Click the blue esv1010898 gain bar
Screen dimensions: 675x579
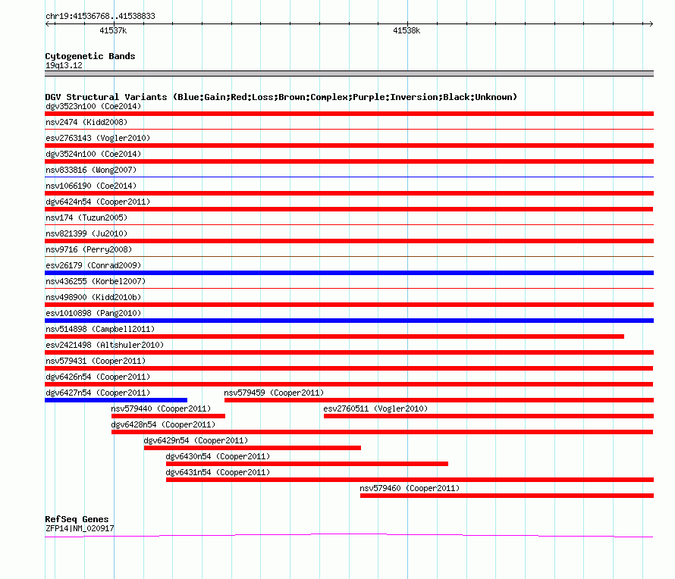(349, 321)
